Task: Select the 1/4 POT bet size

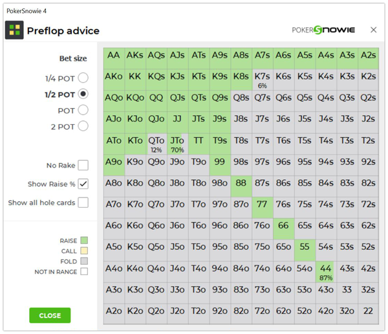Action: (x=83, y=78)
